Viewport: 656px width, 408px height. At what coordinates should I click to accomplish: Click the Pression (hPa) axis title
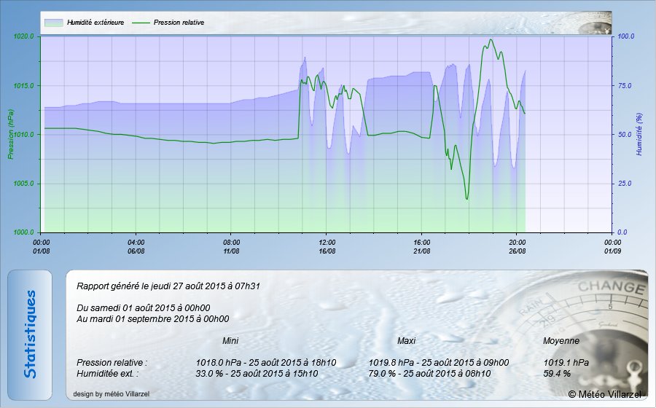click(x=10, y=134)
